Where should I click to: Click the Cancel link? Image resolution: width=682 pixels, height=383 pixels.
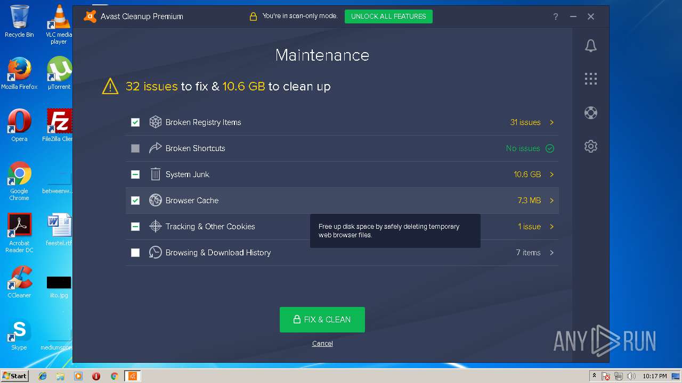(322, 344)
